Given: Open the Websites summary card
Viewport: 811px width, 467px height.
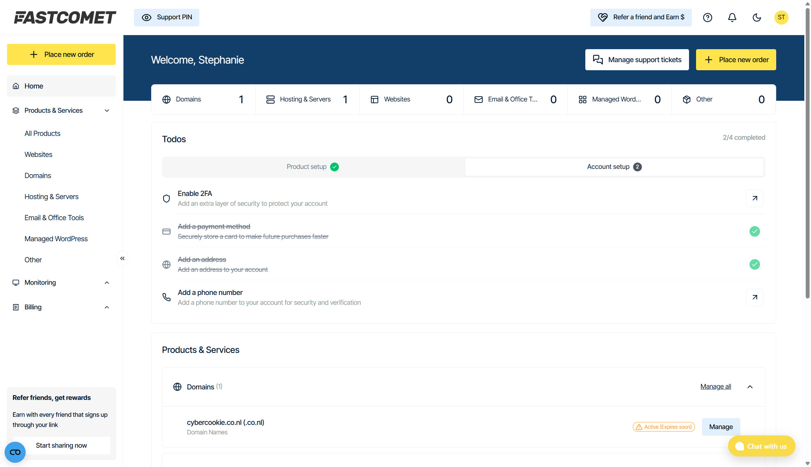Looking at the screenshot, I should tap(411, 99).
